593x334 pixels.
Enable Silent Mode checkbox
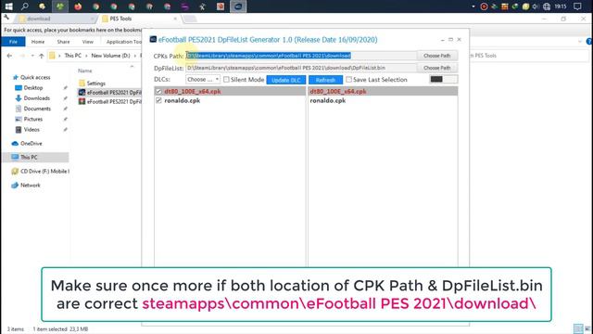pos(226,80)
